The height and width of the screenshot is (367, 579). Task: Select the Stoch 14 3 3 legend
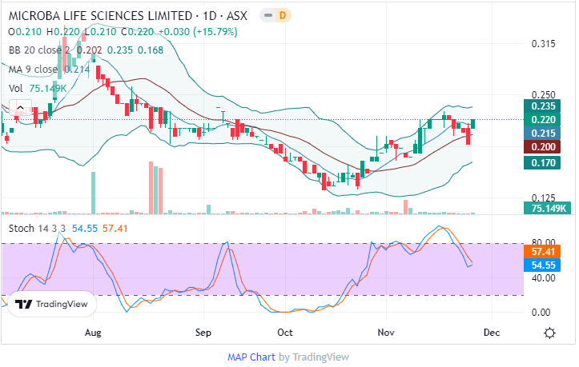(x=37, y=228)
